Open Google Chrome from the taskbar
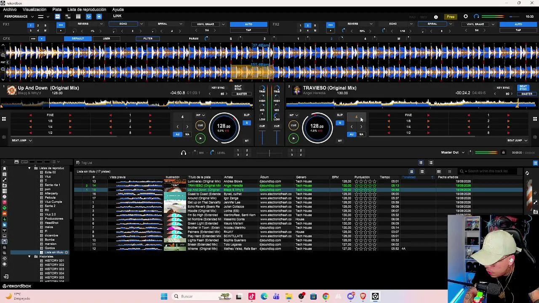The image size is (539, 303). pos(326,296)
